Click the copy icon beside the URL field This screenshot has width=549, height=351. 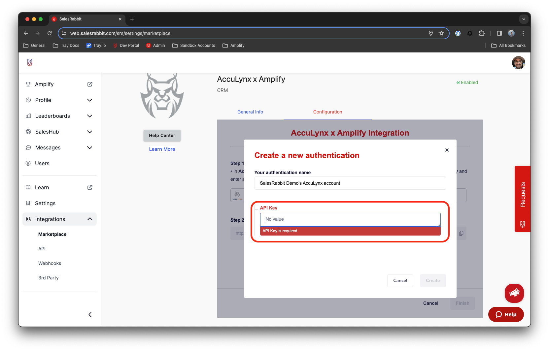point(461,233)
